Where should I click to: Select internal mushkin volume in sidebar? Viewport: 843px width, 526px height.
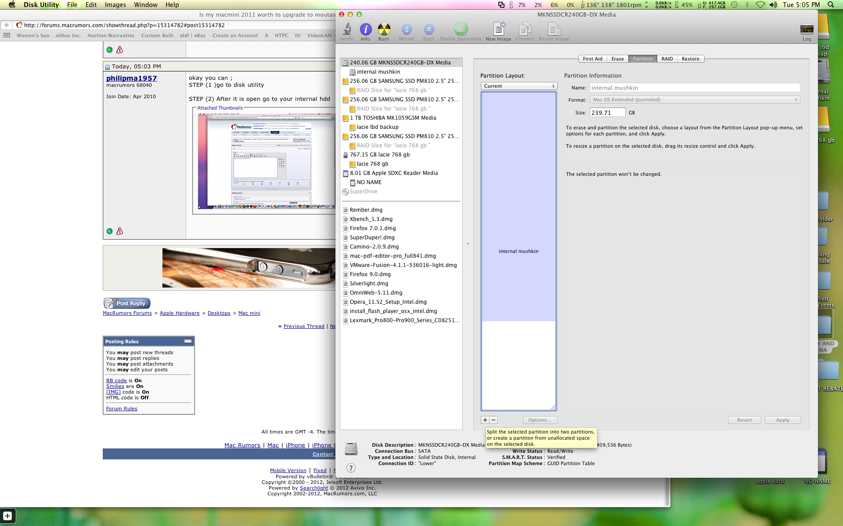click(378, 72)
